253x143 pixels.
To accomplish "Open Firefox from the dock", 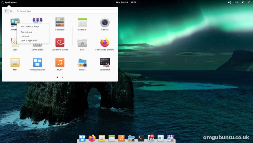I will point(92,138).
